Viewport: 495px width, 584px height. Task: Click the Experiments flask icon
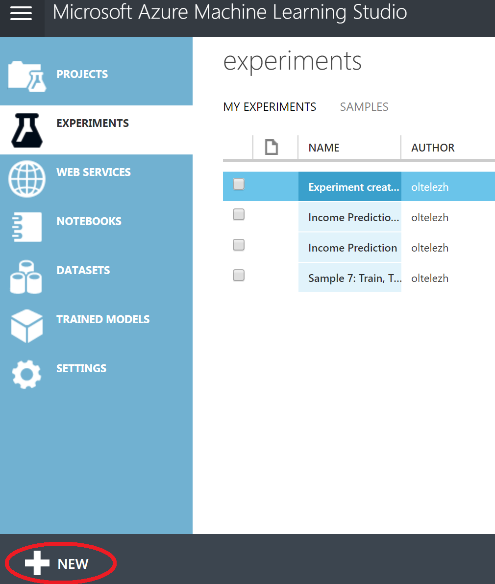[27, 130]
